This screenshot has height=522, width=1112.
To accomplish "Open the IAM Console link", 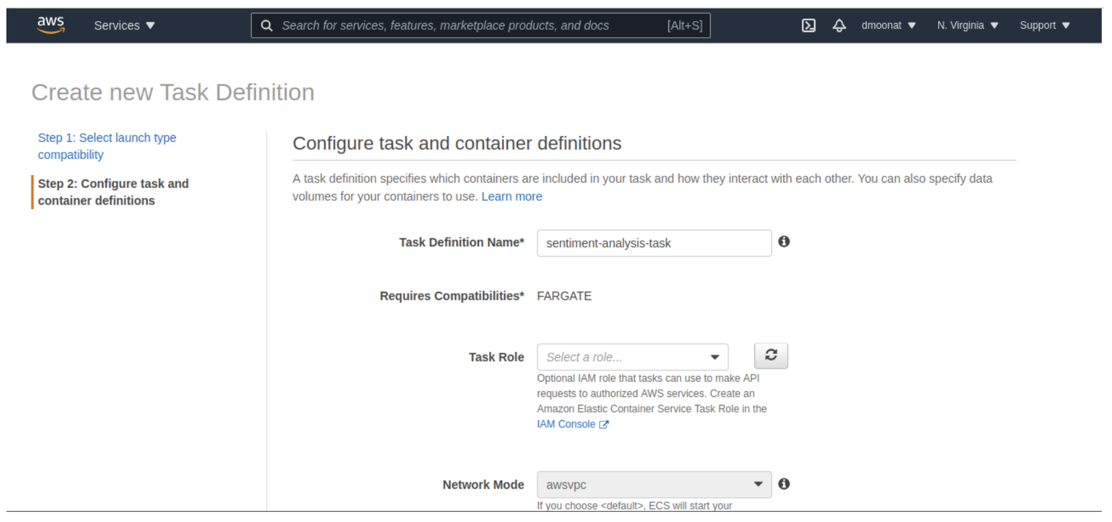I will click(565, 424).
